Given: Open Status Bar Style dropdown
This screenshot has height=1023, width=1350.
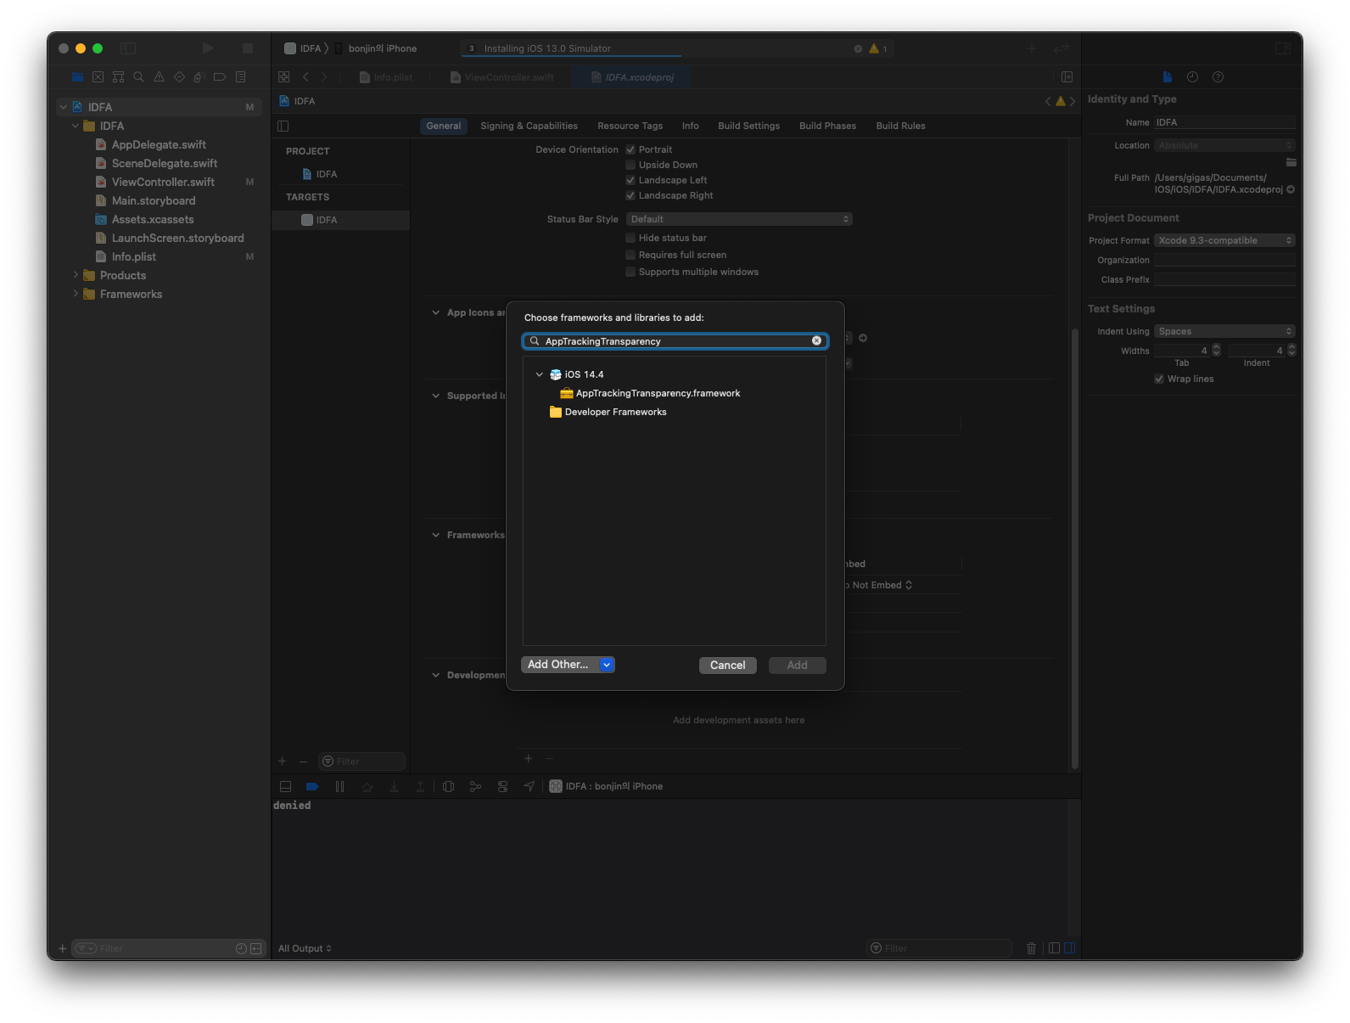Looking at the screenshot, I should [x=738, y=219].
